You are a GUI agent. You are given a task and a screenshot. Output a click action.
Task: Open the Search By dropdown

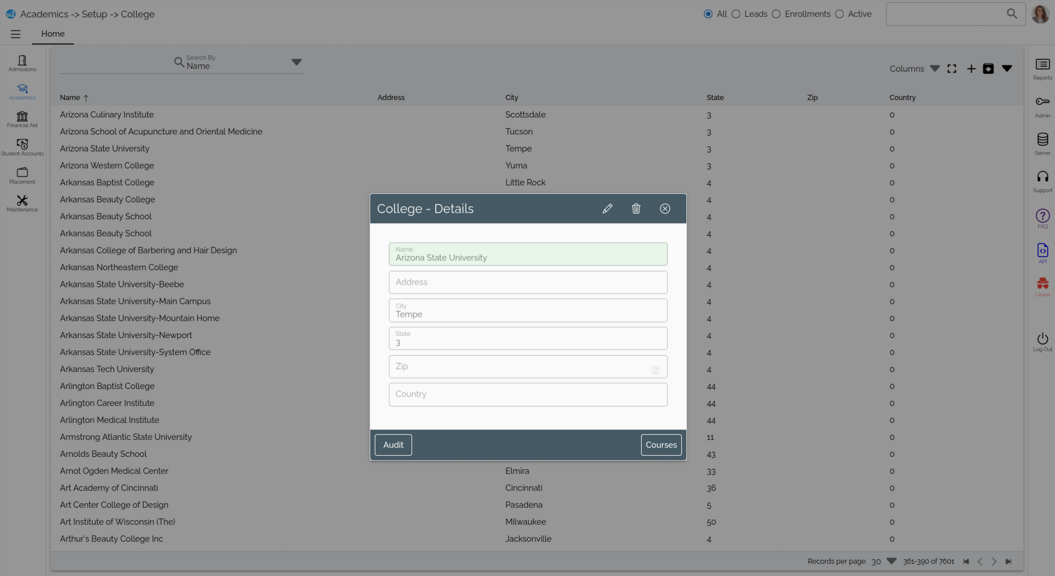(296, 62)
